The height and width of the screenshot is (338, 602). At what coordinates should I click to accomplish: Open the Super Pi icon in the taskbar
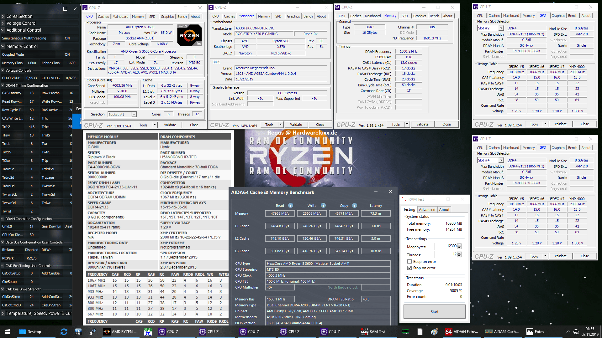tap(148, 332)
